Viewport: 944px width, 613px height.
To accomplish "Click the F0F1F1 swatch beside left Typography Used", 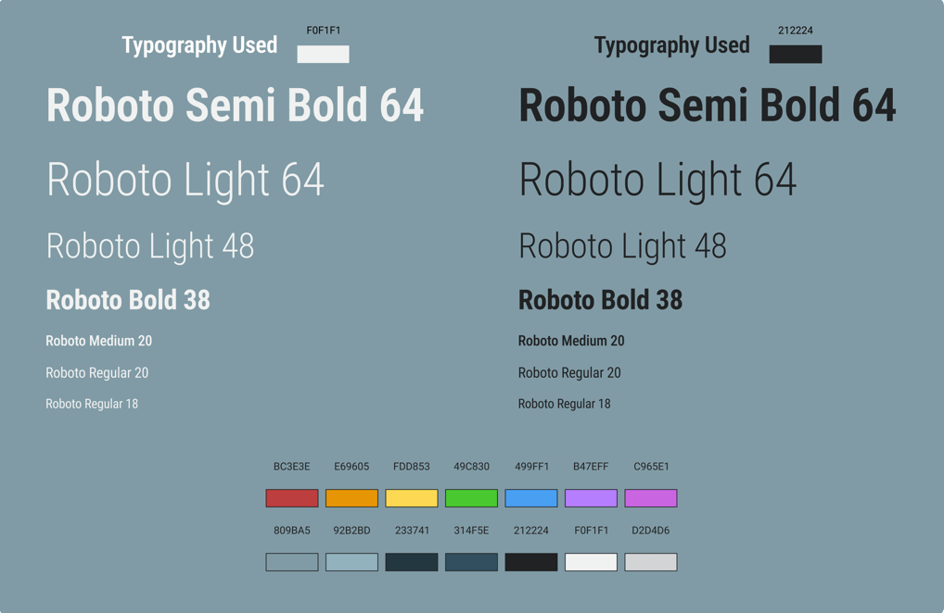I will (324, 54).
